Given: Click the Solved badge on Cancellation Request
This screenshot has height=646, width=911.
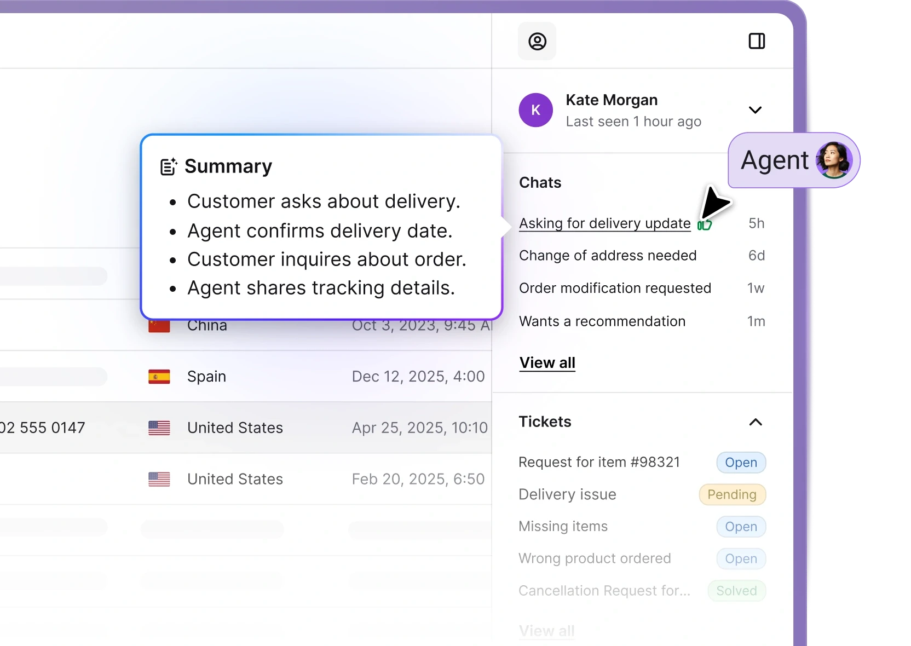Looking at the screenshot, I should [736, 591].
